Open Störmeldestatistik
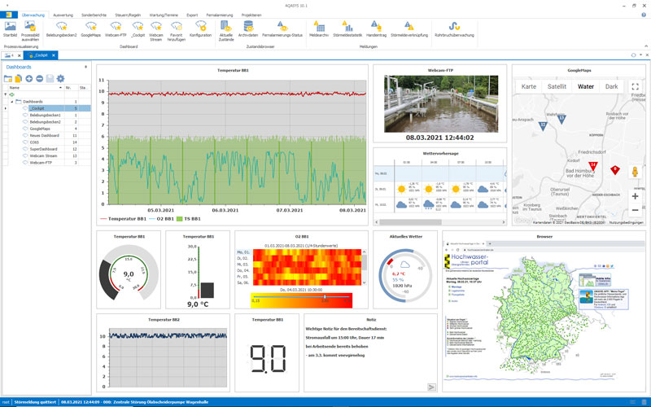 [x=347, y=30]
